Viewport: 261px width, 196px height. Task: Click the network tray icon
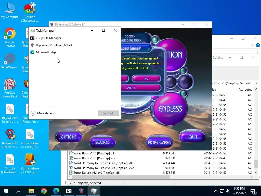coord(222,191)
